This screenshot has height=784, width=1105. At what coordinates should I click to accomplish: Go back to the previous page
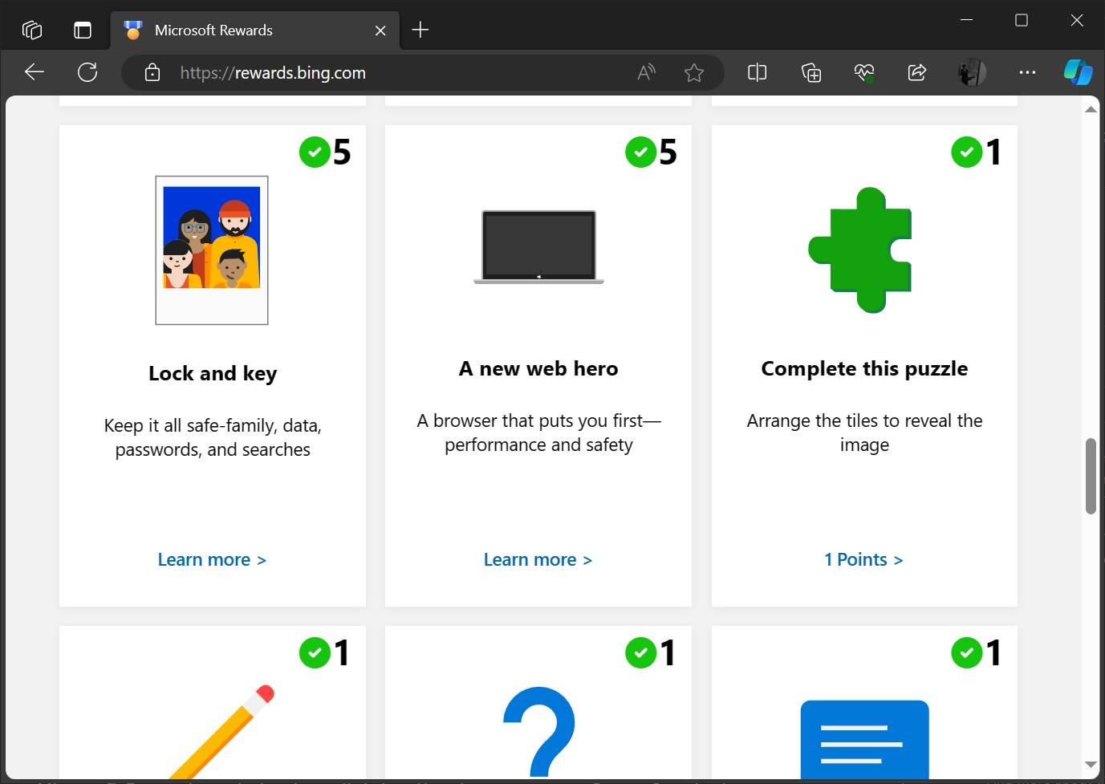pyautogui.click(x=34, y=71)
